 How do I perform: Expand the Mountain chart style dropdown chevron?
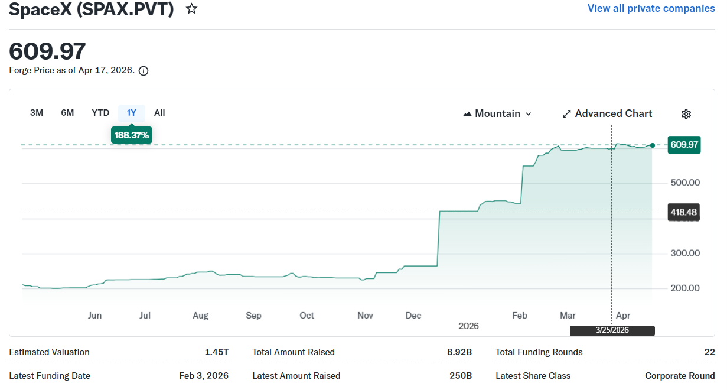(528, 114)
